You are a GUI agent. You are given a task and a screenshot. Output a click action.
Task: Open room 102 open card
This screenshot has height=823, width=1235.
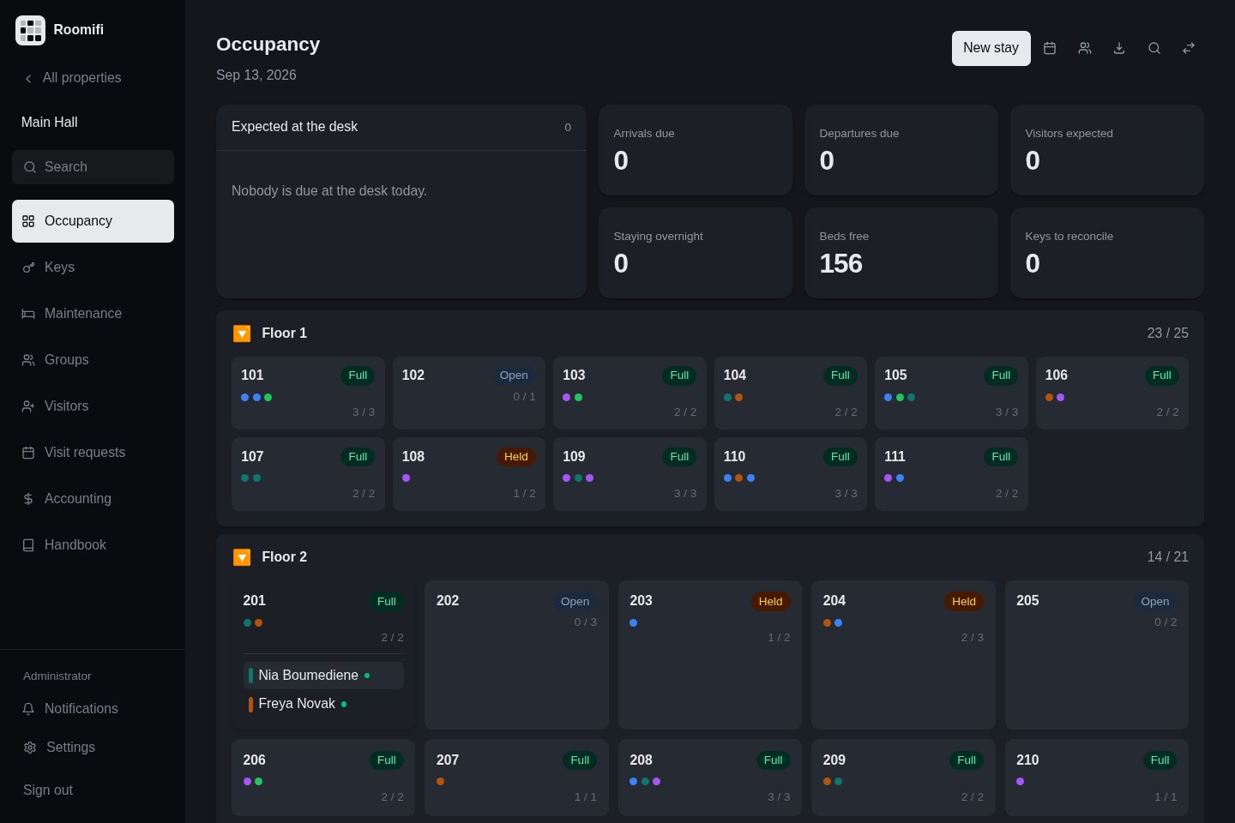click(469, 393)
